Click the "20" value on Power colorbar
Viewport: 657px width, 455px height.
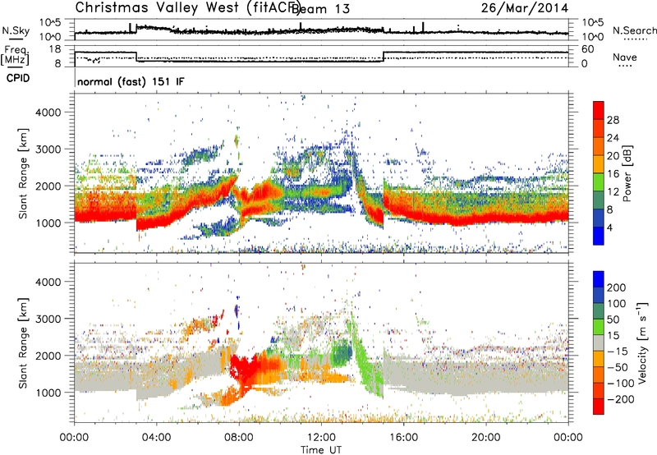pyautogui.click(x=613, y=156)
